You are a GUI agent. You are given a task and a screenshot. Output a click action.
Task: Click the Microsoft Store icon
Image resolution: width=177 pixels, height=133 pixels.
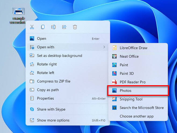pos(114,108)
